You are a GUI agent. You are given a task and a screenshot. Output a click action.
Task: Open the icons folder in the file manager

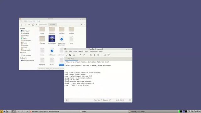[42, 30]
